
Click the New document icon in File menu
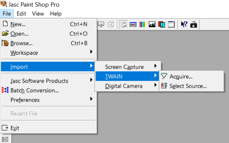pyautogui.click(x=5, y=24)
